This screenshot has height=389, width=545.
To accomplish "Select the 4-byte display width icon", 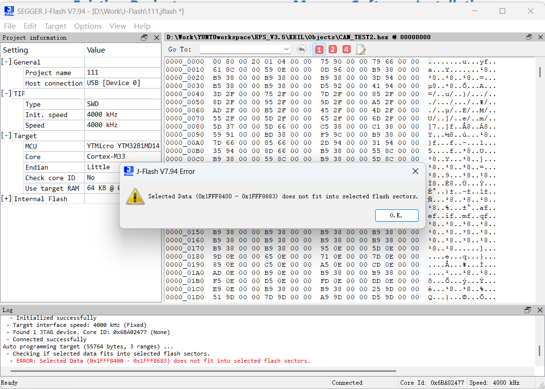I will [347, 49].
